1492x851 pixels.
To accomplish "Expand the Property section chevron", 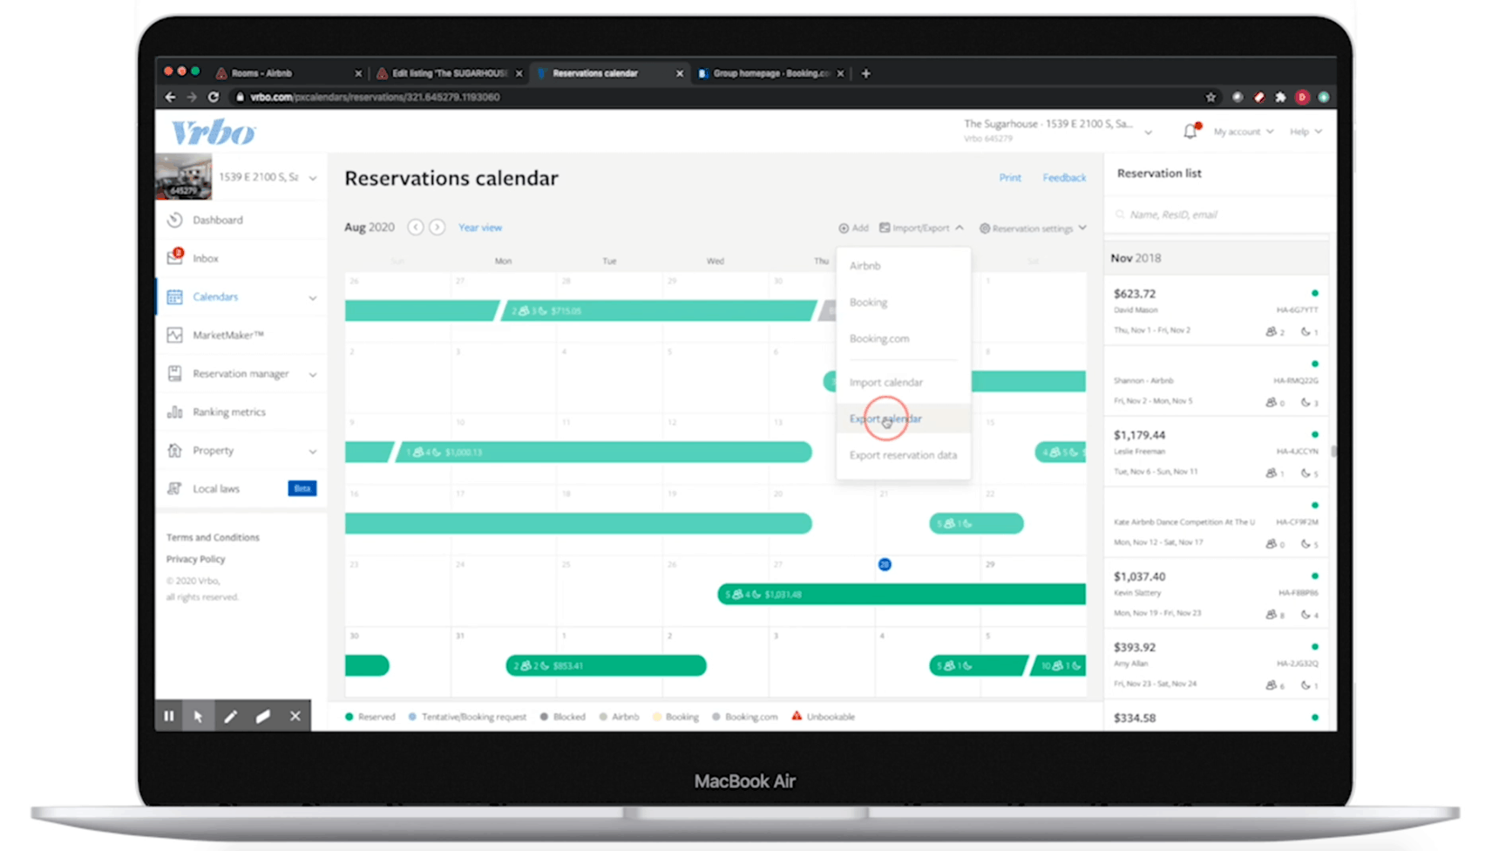I will pyautogui.click(x=313, y=451).
